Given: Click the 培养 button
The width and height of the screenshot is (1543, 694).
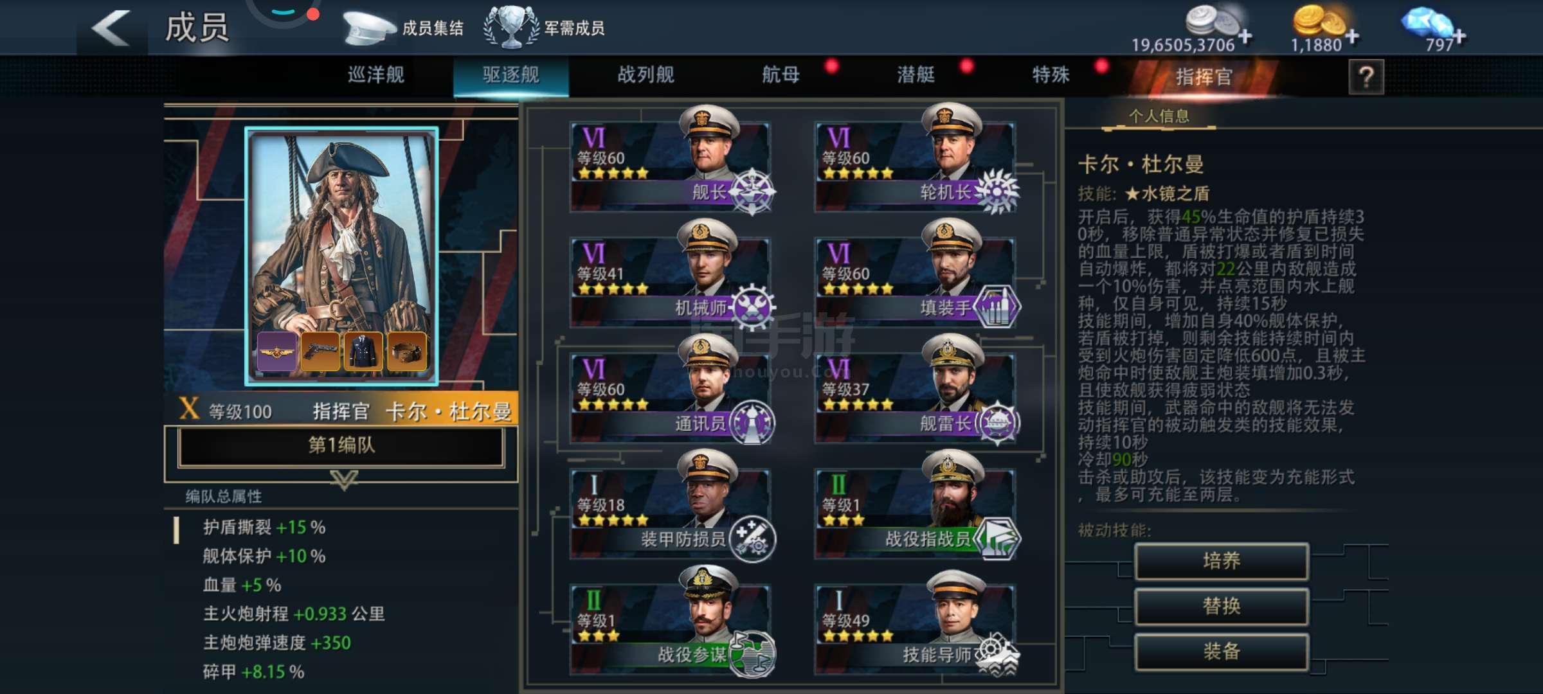Looking at the screenshot, I should coord(1222,561).
